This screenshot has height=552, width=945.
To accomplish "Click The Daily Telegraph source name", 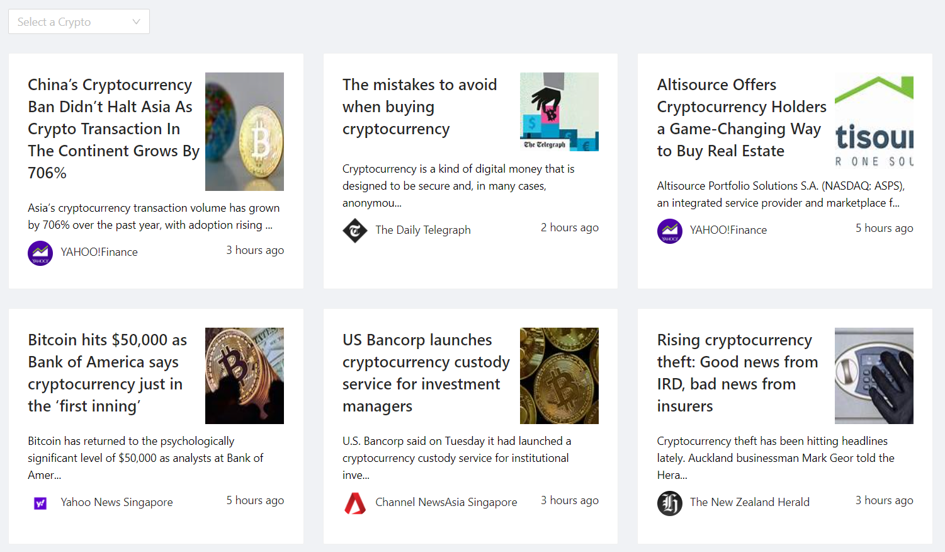I will point(423,230).
